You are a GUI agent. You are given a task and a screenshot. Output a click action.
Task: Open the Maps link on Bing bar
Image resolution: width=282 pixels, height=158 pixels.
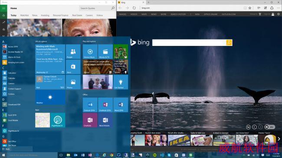click(x=144, y=14)
